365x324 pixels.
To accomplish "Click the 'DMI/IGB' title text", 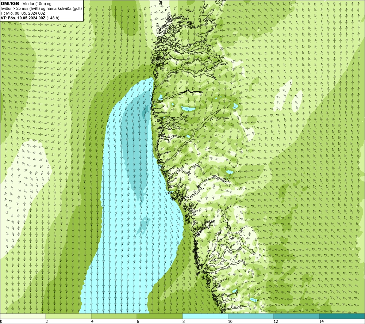I will point(10,4).
